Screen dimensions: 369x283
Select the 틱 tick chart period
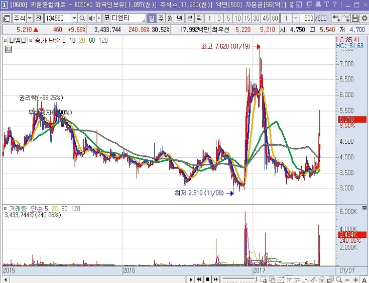point(199,18)
